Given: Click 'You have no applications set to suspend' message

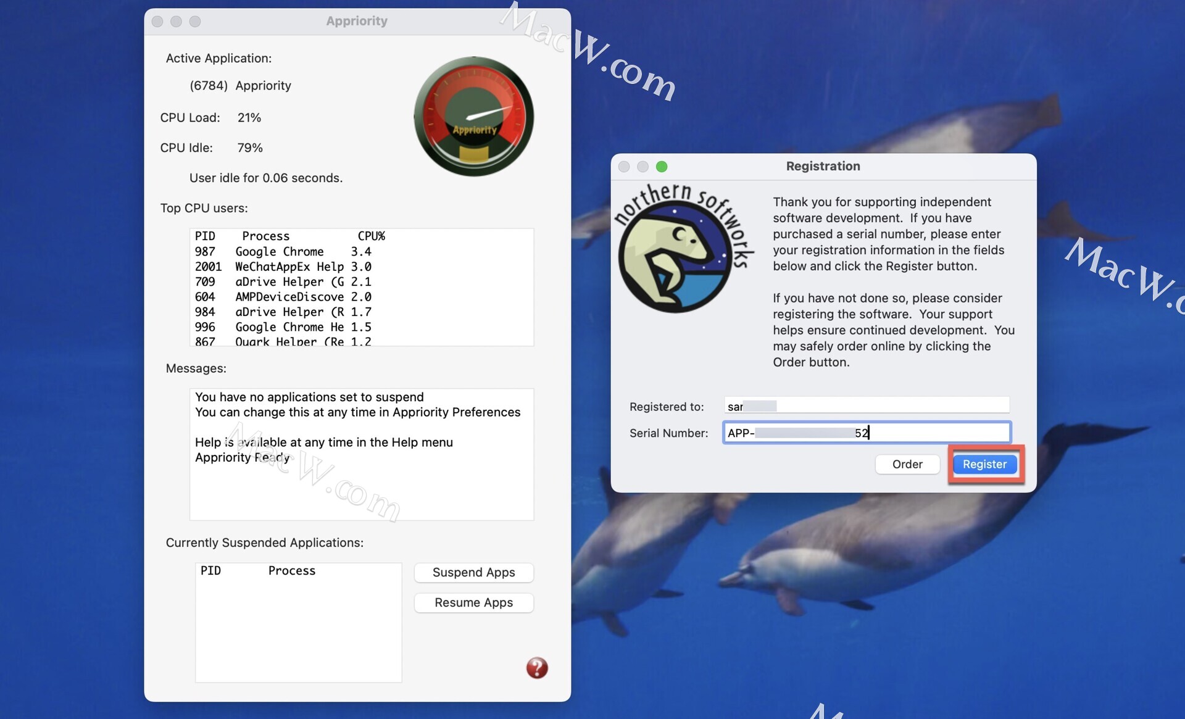Looking at the screenshot, I should pos(309,397).
